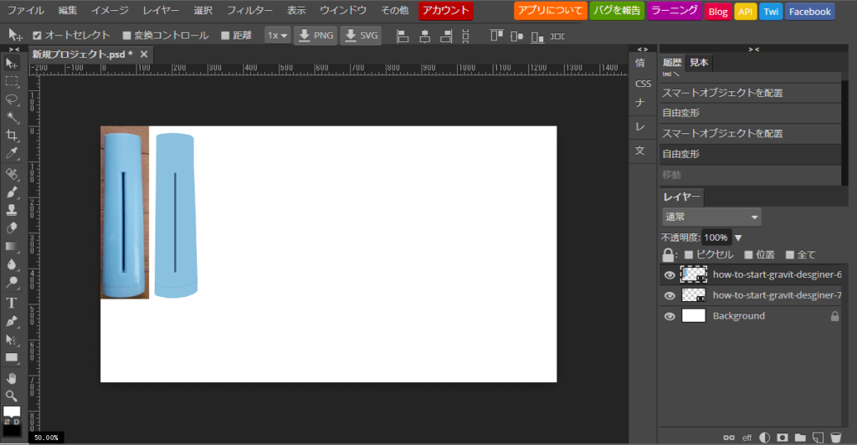Select the Rectangle shape tool
The image size is (857, 445).
pos(12,358)
